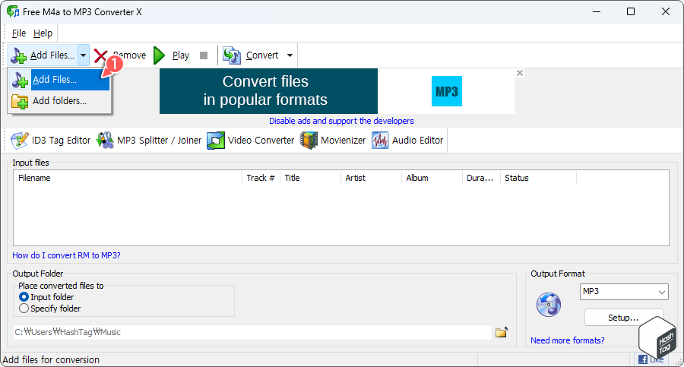Click the green Play button

coord(172,55)
